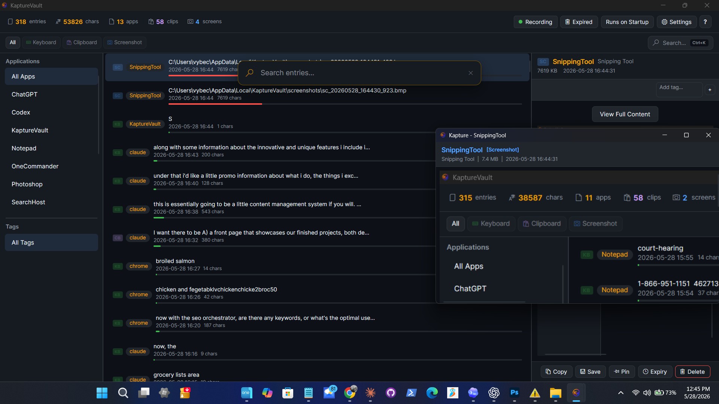Select Photoshop in Applications sidebar
The height and width of the screenshot is (404, 719).
[51, 184]
